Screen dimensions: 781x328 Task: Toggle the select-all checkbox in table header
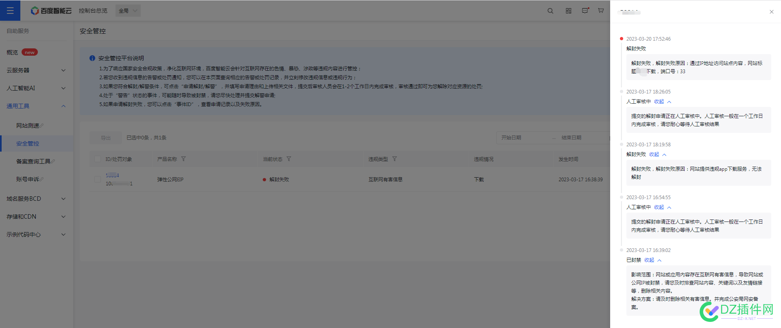point(98,159)
